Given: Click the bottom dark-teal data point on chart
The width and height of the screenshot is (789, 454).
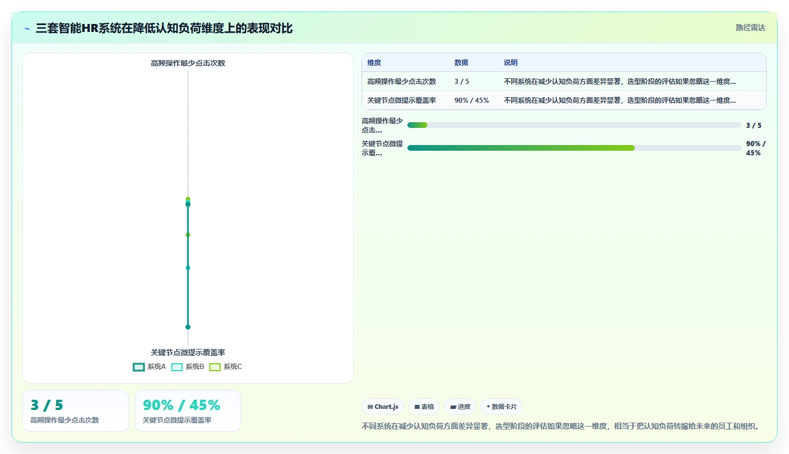Looking at the screenshot, I should pos(188,327).
